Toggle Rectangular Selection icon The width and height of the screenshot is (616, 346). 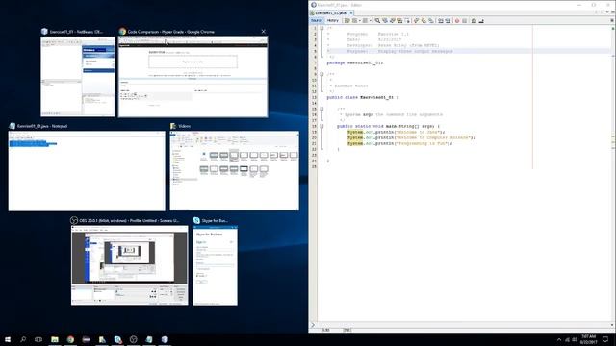pos(407,21)
